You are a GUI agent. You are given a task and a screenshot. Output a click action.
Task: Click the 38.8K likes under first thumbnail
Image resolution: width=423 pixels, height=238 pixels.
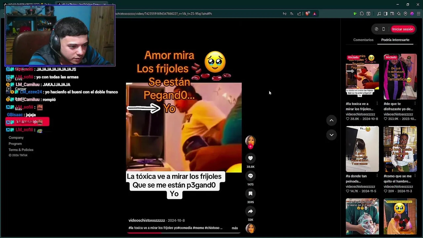(x=352, y=119)
